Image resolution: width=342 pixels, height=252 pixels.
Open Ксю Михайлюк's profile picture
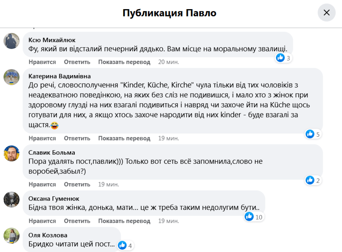point(11,41)
